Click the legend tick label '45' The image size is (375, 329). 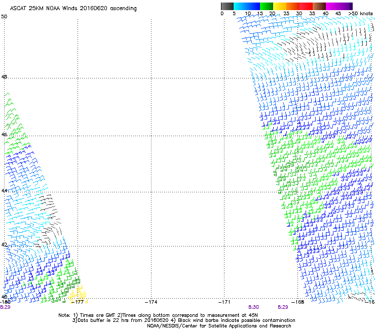pos(338,13)
